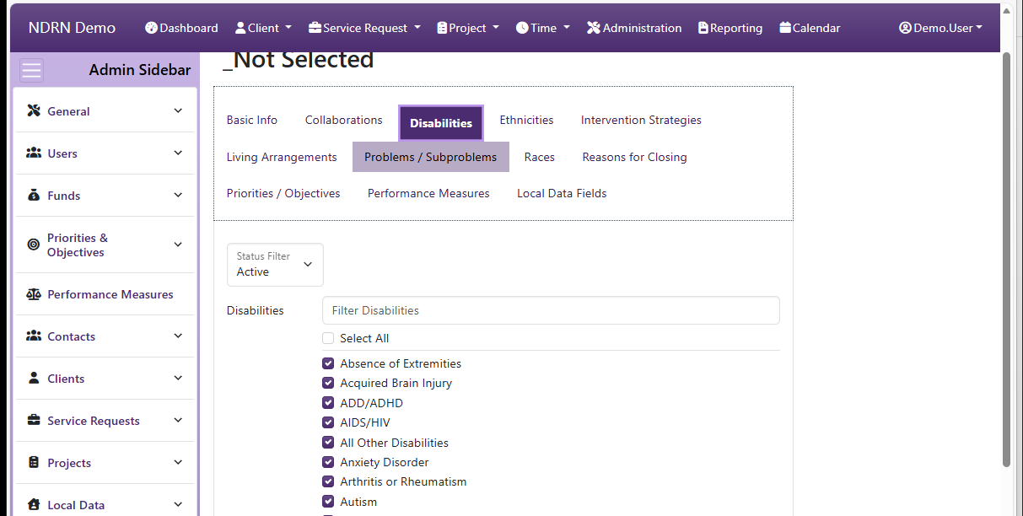The height and width of the screenshot is (516, 1023).
Task: Expand the Service Requests sidebar chevron
Action: click(178, 420)
